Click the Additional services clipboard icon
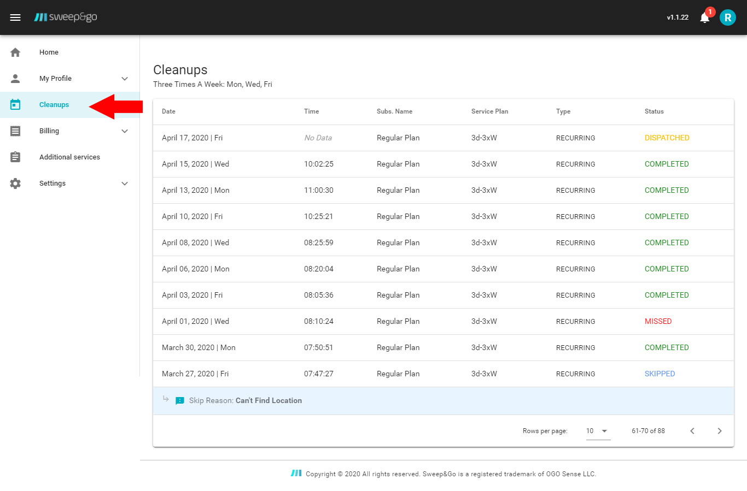 (15, 157)
